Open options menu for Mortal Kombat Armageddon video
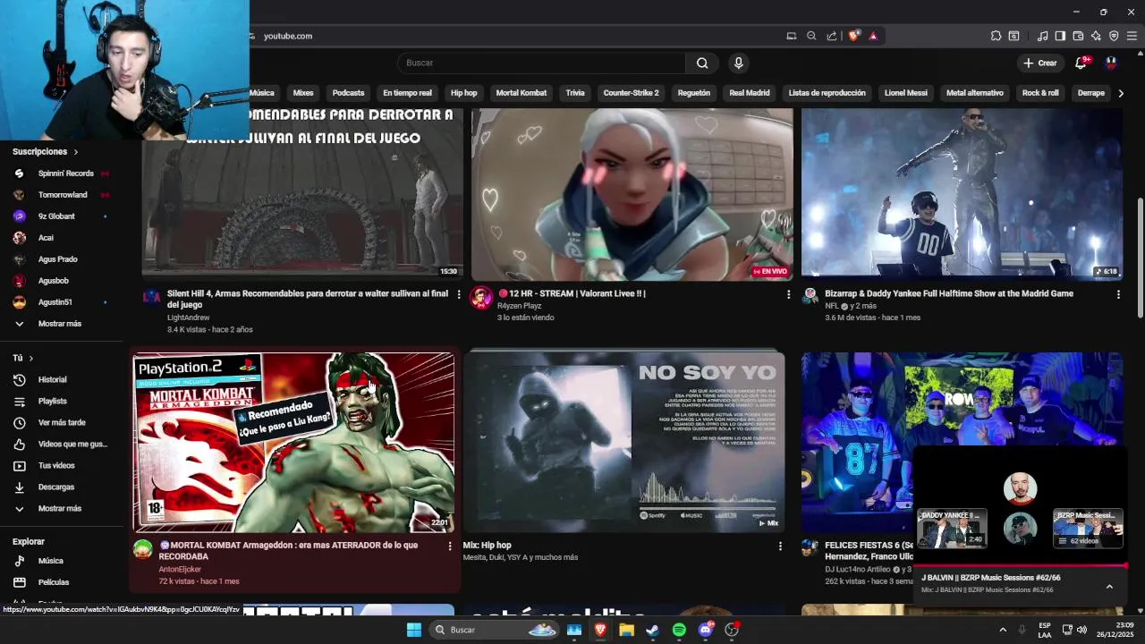 coord(450,546)
